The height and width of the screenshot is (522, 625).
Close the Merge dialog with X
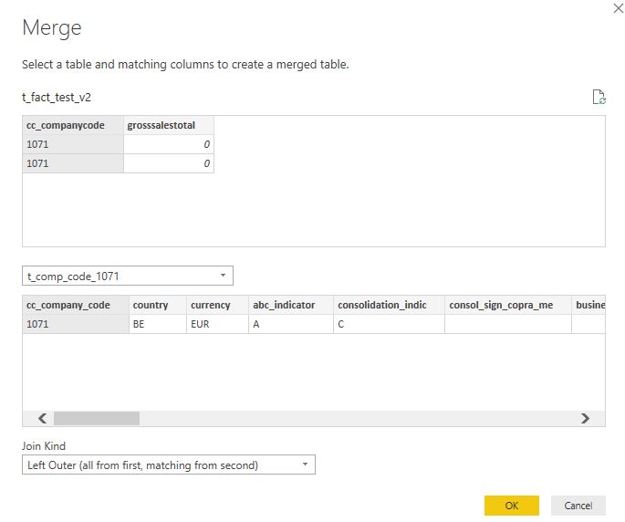tap(619, 8)
